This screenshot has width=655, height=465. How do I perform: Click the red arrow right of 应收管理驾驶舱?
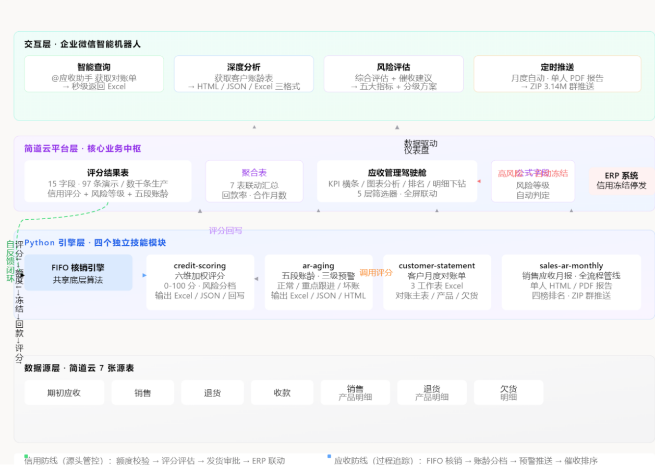[479, 181]
